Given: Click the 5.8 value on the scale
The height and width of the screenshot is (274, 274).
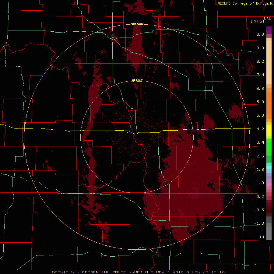Looking at the screenshot, I should pyautogui.click(x=260, y=102).
